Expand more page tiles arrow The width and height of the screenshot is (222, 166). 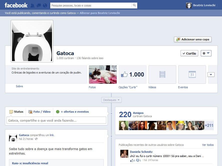[211, 75]
